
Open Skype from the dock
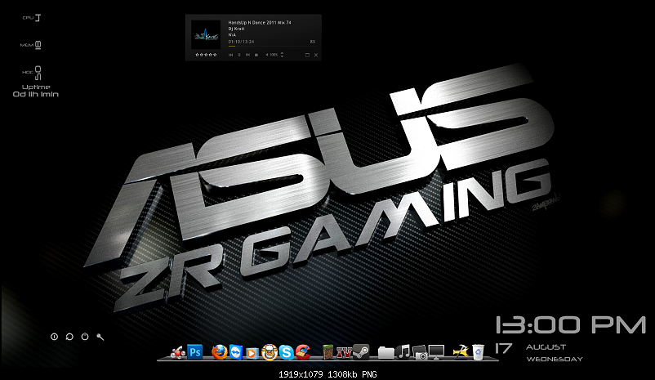[x=286, y=352]
